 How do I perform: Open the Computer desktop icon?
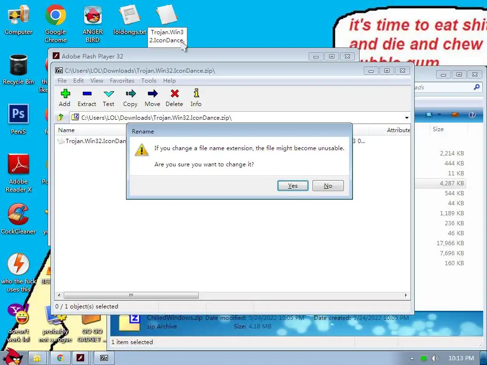(x=19, y=20)
